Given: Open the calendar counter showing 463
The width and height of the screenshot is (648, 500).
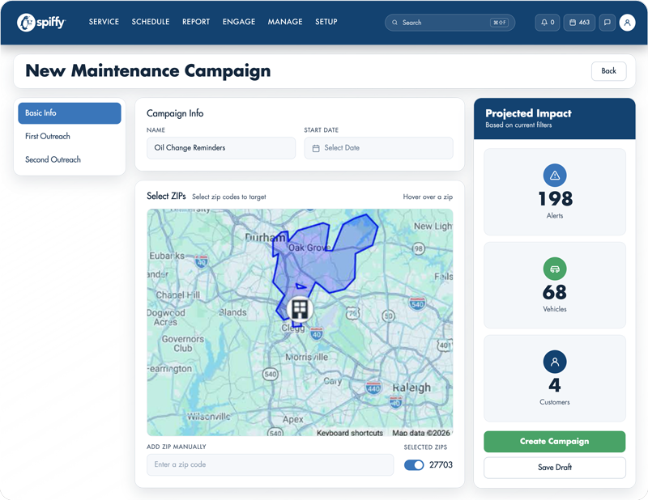Looking at the screenshot, I should coord(579,23).
